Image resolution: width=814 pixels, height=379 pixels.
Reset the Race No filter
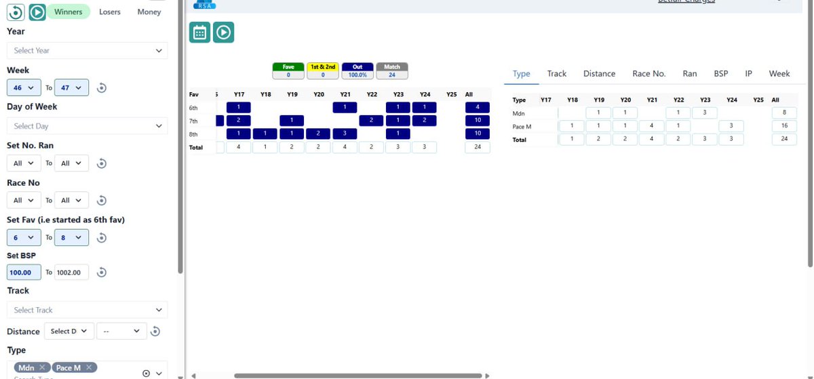point(102,201)
